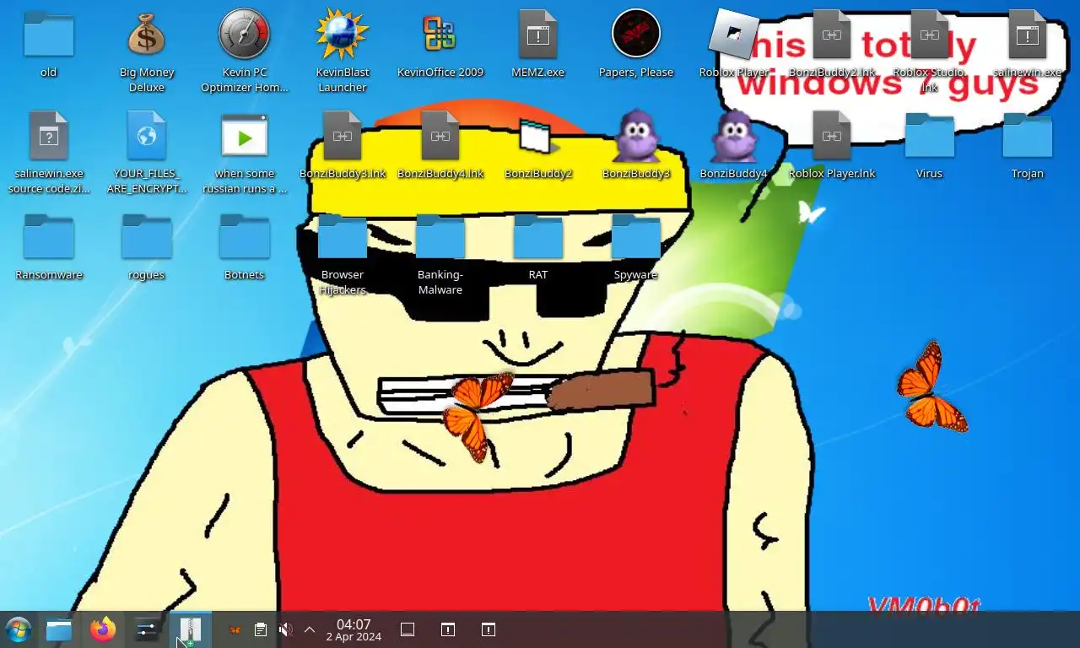Open the Banking-Malware folder
Image resolution: width=1080 pixels, height=648 pixels.
point(440,236)
